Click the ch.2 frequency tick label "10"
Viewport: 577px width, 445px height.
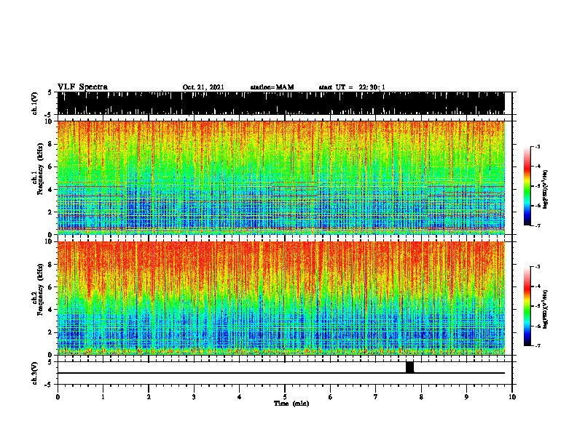tap(50, 241)
